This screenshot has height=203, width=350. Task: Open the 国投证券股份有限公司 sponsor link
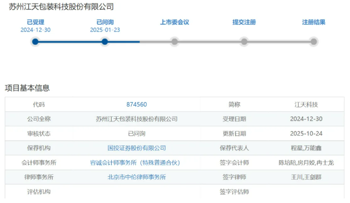[136, 148]
